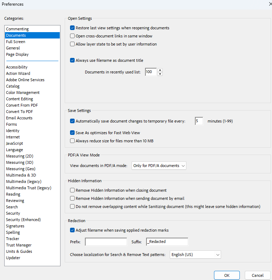The width and height of the screenshot is (272, 280).
Task: Select the Identity category
Action: (32, 131)
